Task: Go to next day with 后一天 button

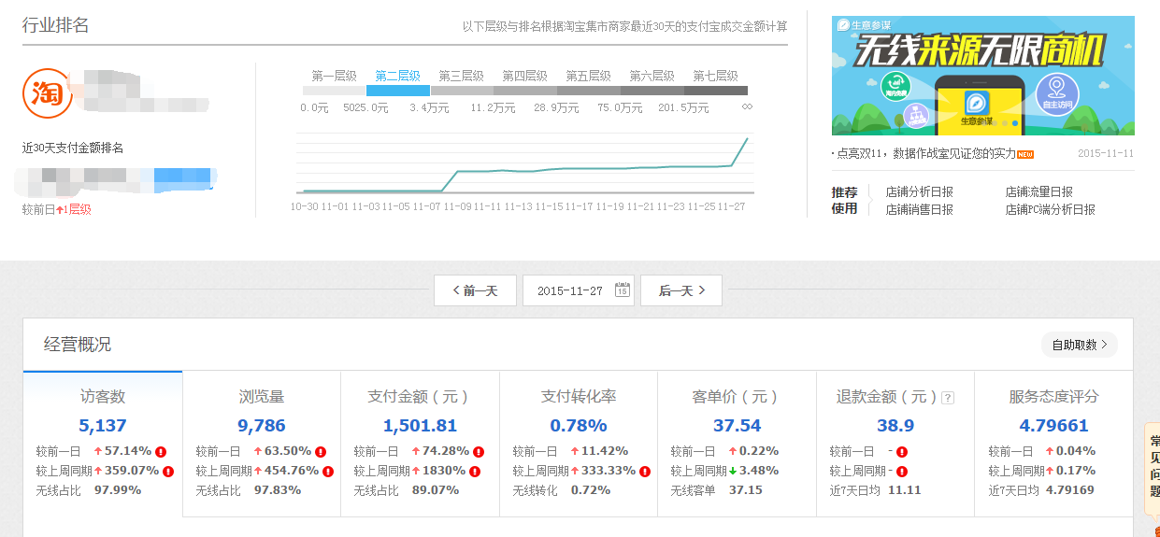Action: 680,290
